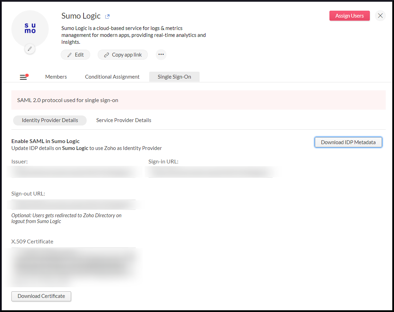The width and height of the screenshot is (394, 312).
Task: Click the Sumo Logic app logo
Action: [x=30, y=28]
